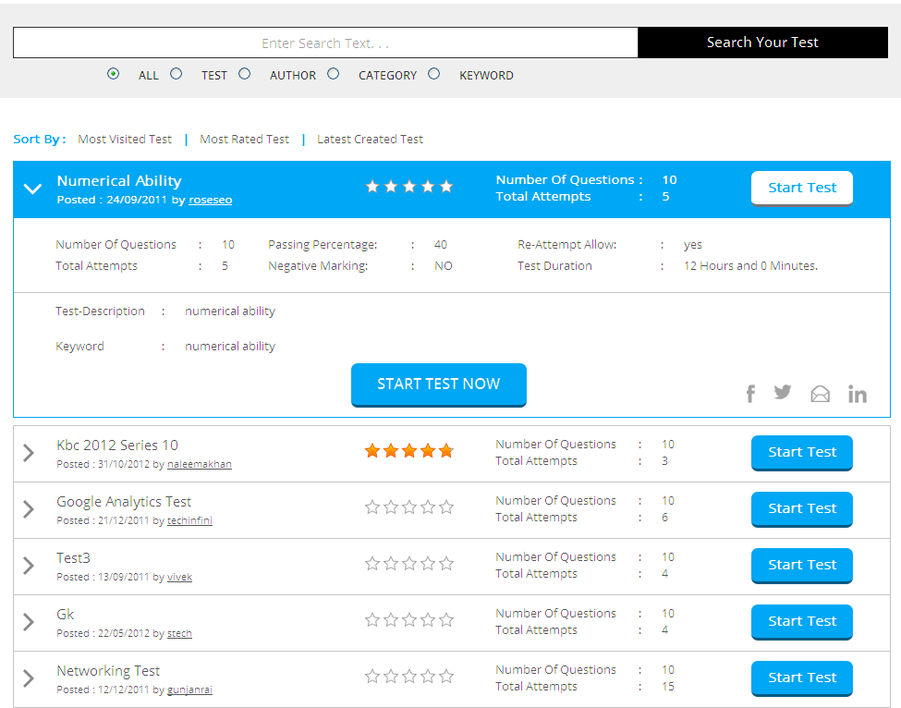Share test on Facebook icon

pyautogui.click(x=749, y=395)
